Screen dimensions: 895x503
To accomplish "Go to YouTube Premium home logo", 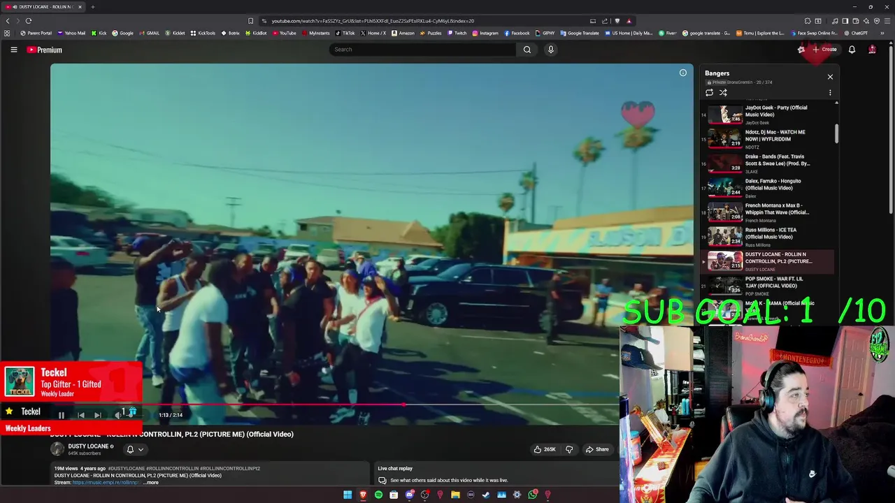I will 45,50.
